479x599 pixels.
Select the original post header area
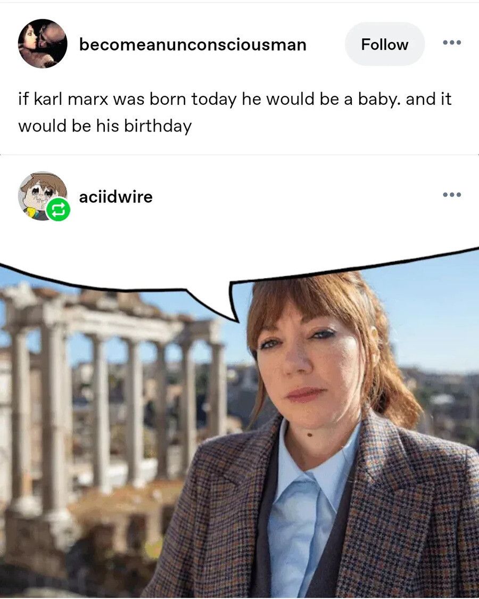pos(240,44)
